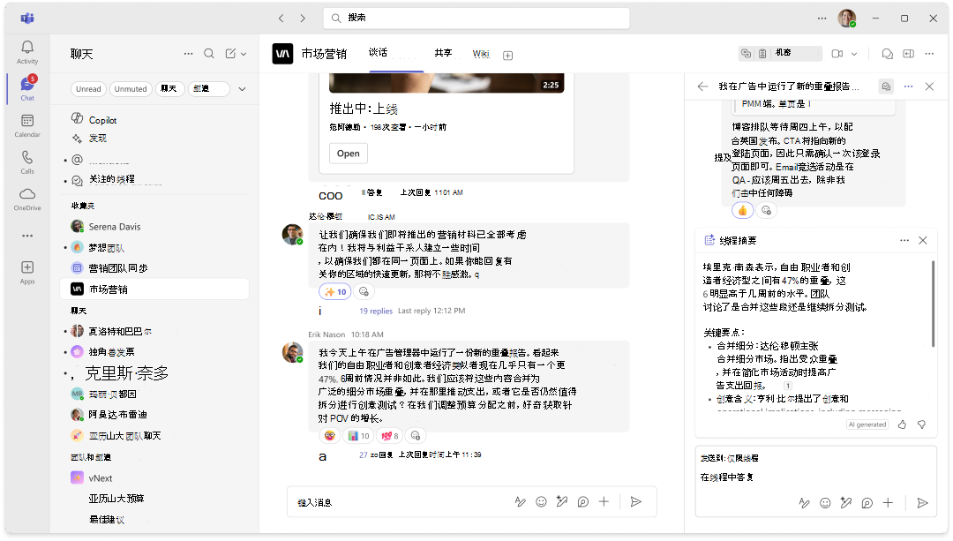953x541 pixels.
Task: Open plus attachments in main compose box
Action: point(604,501)
